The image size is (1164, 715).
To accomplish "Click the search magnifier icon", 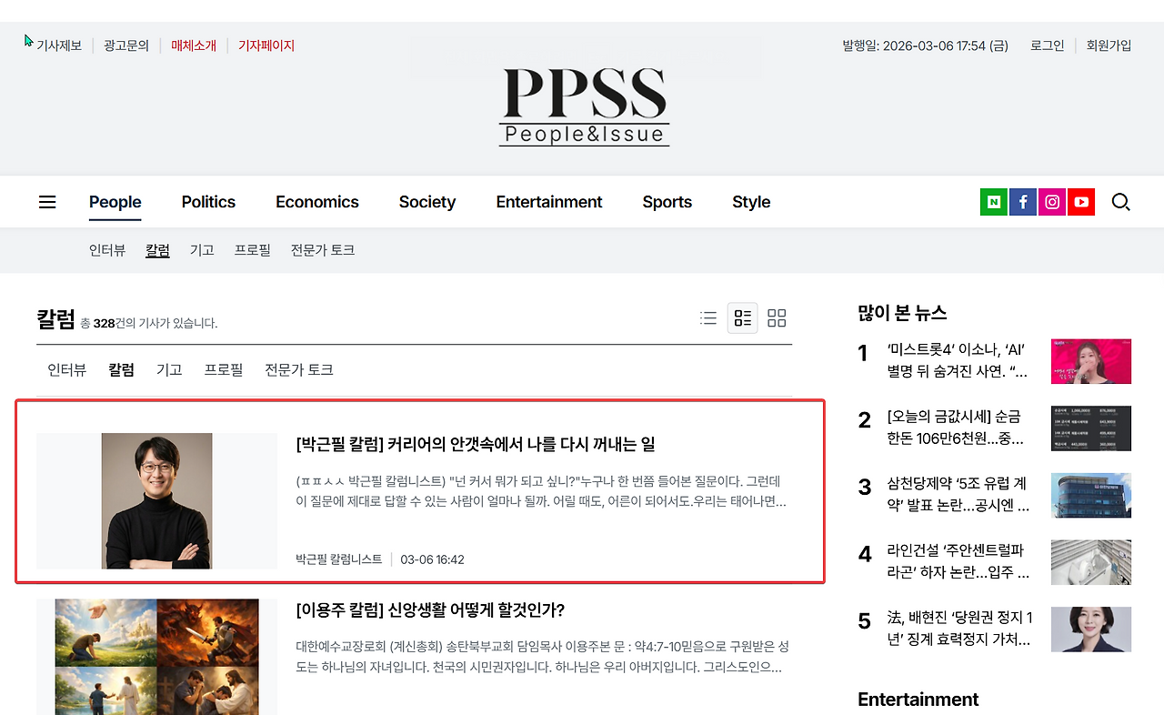I will point(1121,202).
